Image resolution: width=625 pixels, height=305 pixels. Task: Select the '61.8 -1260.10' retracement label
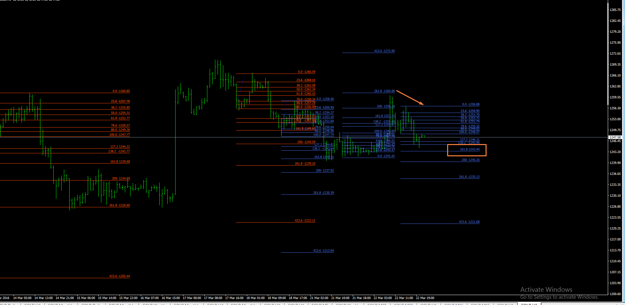306,94
